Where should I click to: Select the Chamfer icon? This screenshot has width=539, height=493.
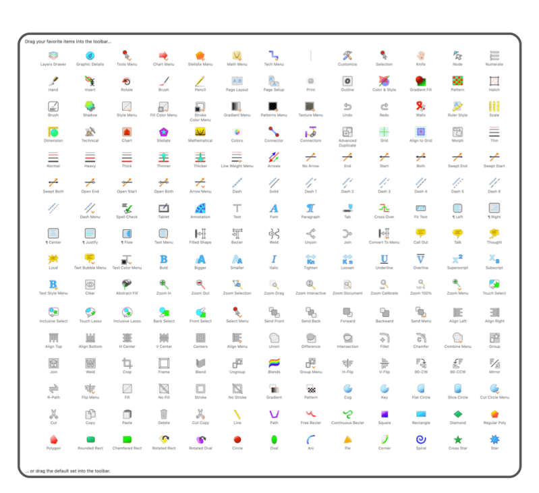(421, 338)
